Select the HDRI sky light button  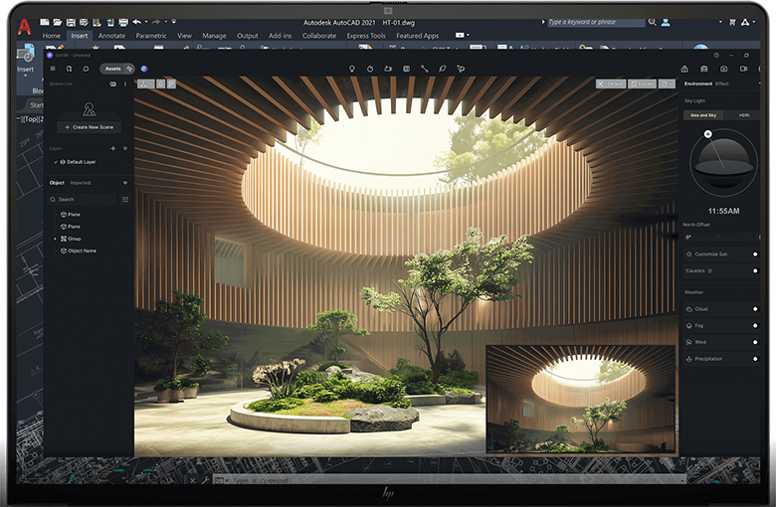pos(744,115)
